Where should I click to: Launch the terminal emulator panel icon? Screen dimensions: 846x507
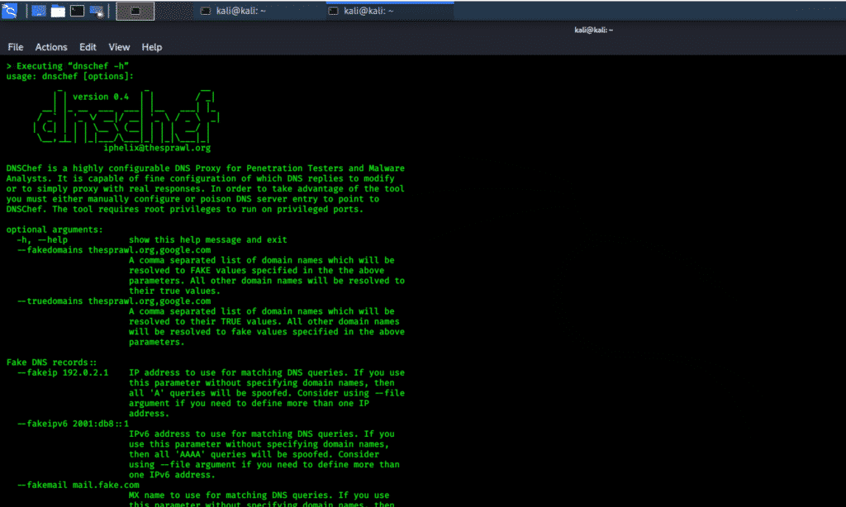point(77,11)
